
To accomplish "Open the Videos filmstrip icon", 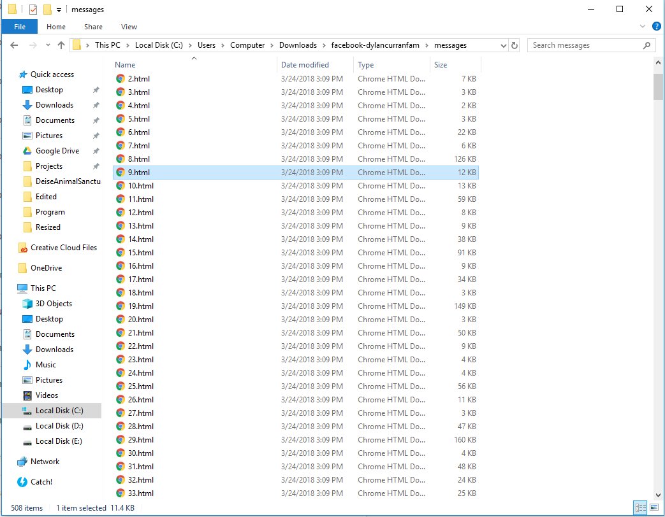I will pos(27,395).
